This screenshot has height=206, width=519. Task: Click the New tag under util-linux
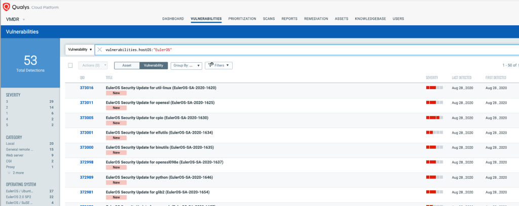click(116, 93)
